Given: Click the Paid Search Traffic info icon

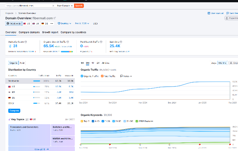Looking at the screenshot, I should coord(101,42).
